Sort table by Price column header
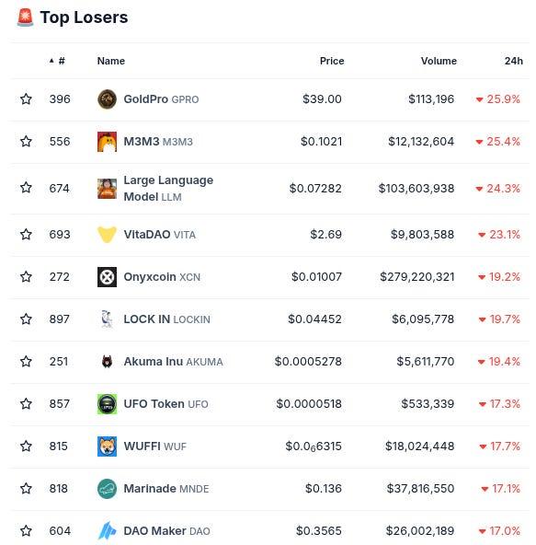Screen dimensions: 536x545 click(x=332, y=61)
